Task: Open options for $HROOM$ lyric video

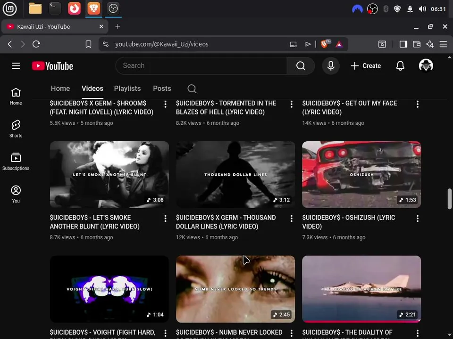Action: tap(165, 105)
